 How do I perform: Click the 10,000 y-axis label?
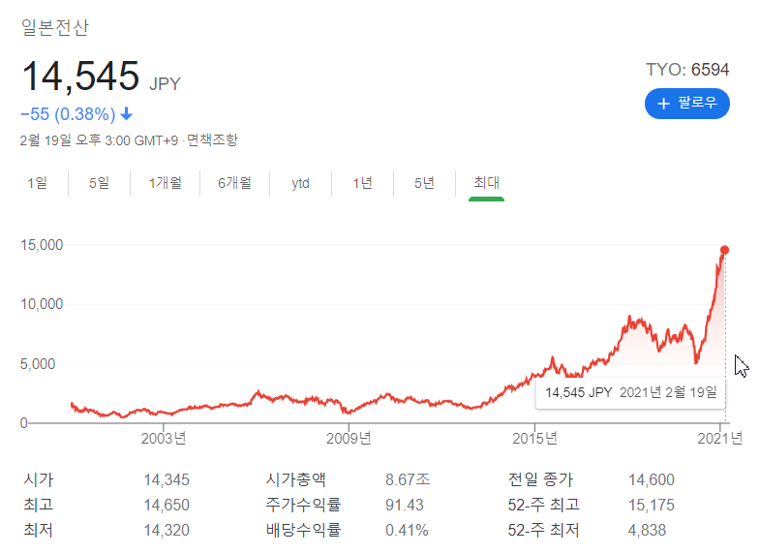tap(42, 304)
